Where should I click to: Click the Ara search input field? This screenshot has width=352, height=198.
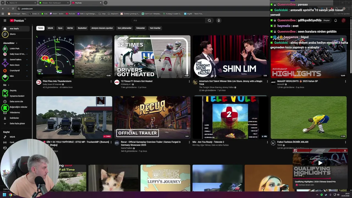coord(168,20)
